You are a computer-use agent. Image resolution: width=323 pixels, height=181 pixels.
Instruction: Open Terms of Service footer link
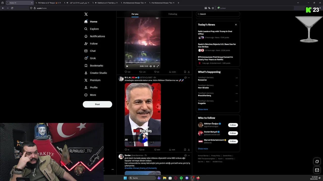pos(203,156)
